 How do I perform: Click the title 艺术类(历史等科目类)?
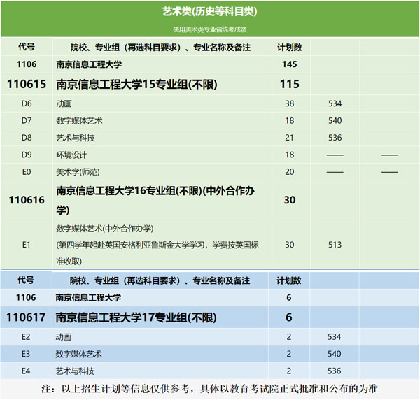tap(210, 11)
